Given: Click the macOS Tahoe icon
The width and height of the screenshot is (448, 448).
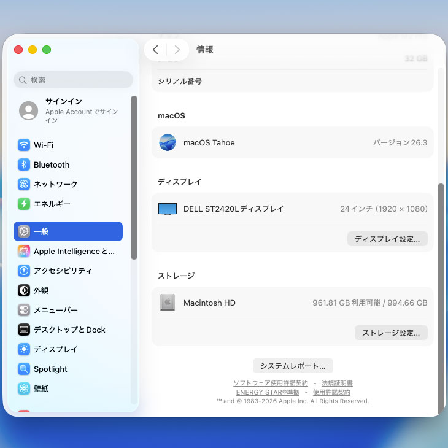Looking at the screenshot, I should (x=168, y=142).
